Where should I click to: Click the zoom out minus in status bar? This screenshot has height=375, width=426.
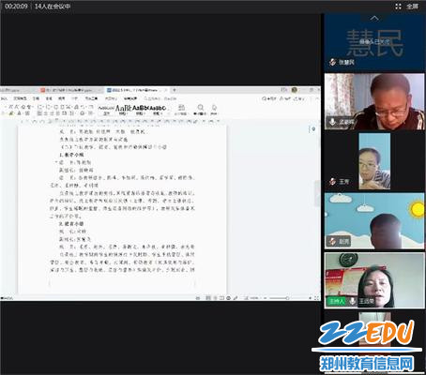click(x=266, y=298)
